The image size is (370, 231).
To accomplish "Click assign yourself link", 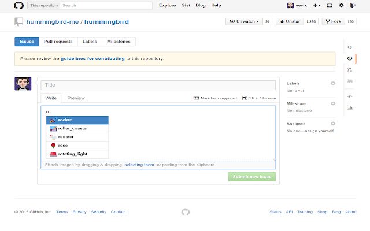I will [x=319, y=131].
